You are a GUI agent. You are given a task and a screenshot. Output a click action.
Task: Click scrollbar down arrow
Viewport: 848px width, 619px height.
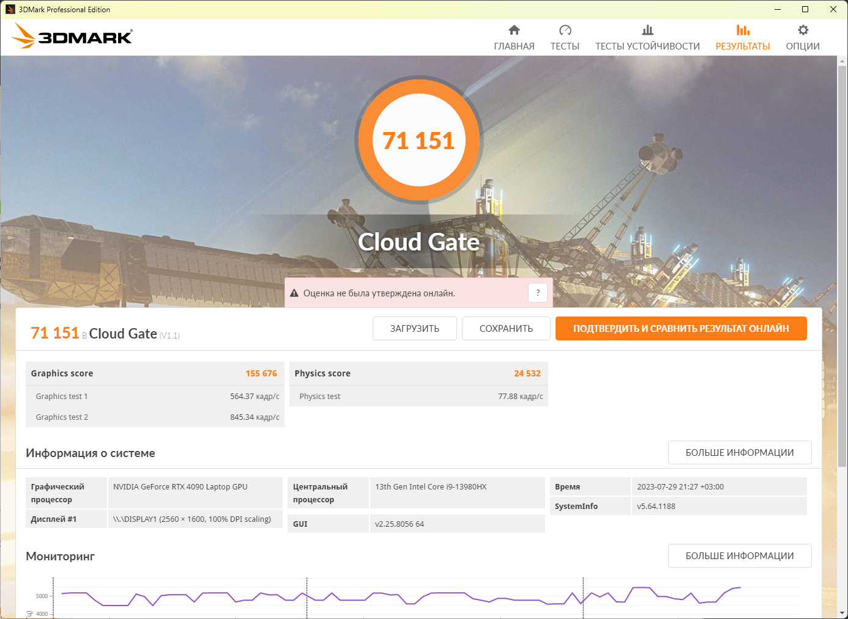coord(842,613)
